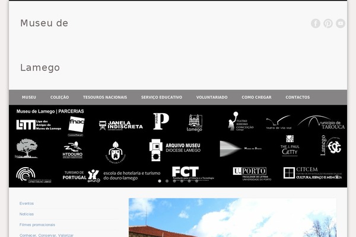
Task: Open the MUSEU menu item
Action: coord(29,97)
